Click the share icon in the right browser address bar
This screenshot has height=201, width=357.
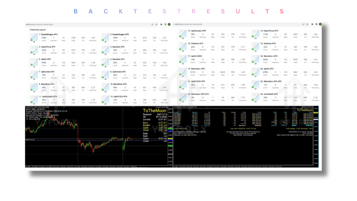[x=303, y=24]
